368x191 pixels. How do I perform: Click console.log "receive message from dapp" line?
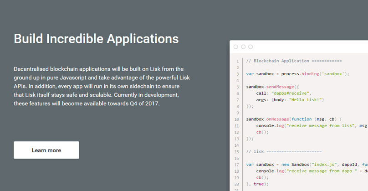coord(312,171)
